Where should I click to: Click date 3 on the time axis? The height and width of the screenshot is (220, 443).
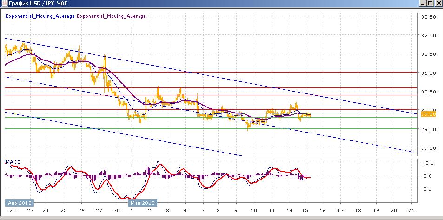[167, 211]
